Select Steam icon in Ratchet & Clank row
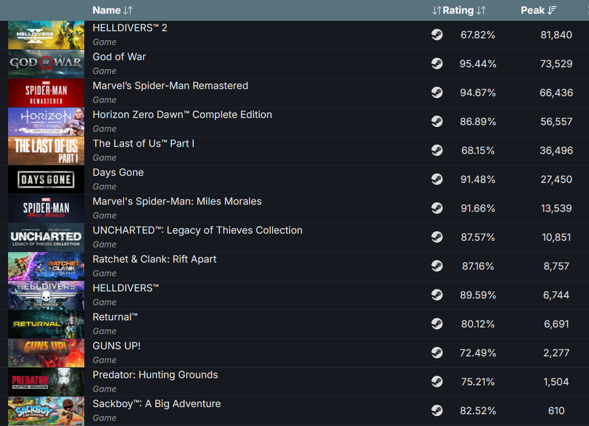 point(437,266)
